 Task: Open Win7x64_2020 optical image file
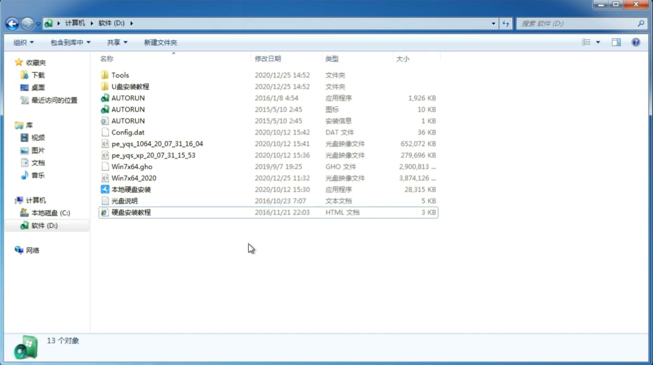click(x=133, y=178)
